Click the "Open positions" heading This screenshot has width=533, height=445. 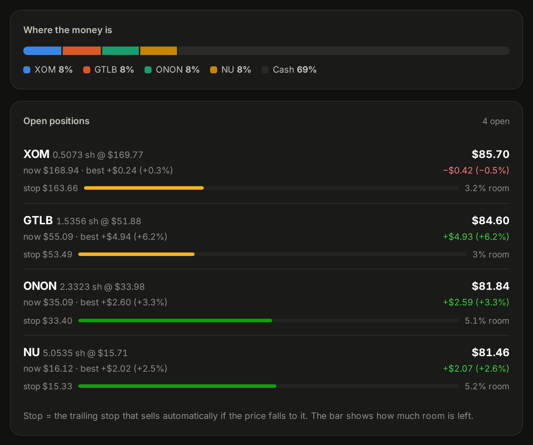pyautogui.click(x=56, y=121)
